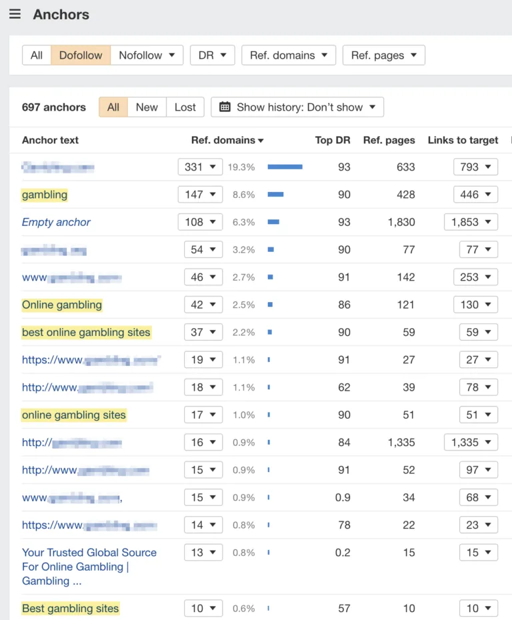Click the 19.3% percentage value
Viewport: 512px width, 620px height.
point(241,167)
